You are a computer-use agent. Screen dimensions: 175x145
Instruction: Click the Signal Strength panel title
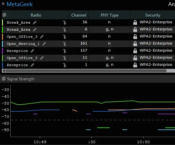pos(21,79)
